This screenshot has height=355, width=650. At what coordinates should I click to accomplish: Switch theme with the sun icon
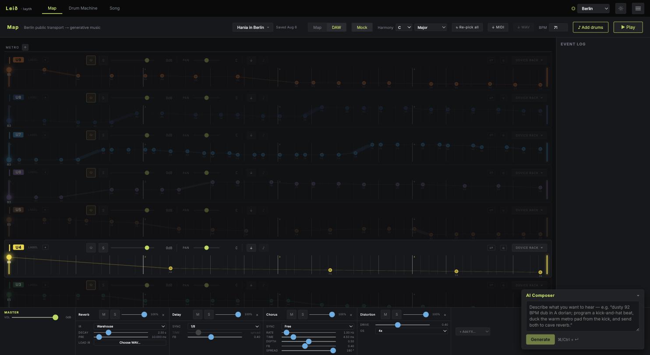pos(621,8)
